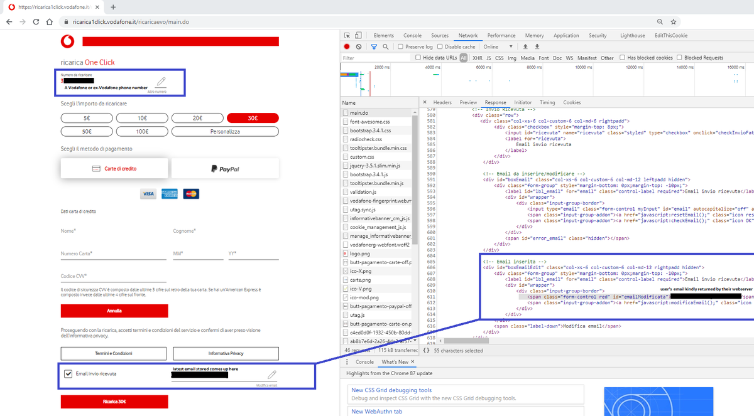Enable Disable cache checkbox
The width and height of the screenshot is (754, 416).
tap(439, 46)
